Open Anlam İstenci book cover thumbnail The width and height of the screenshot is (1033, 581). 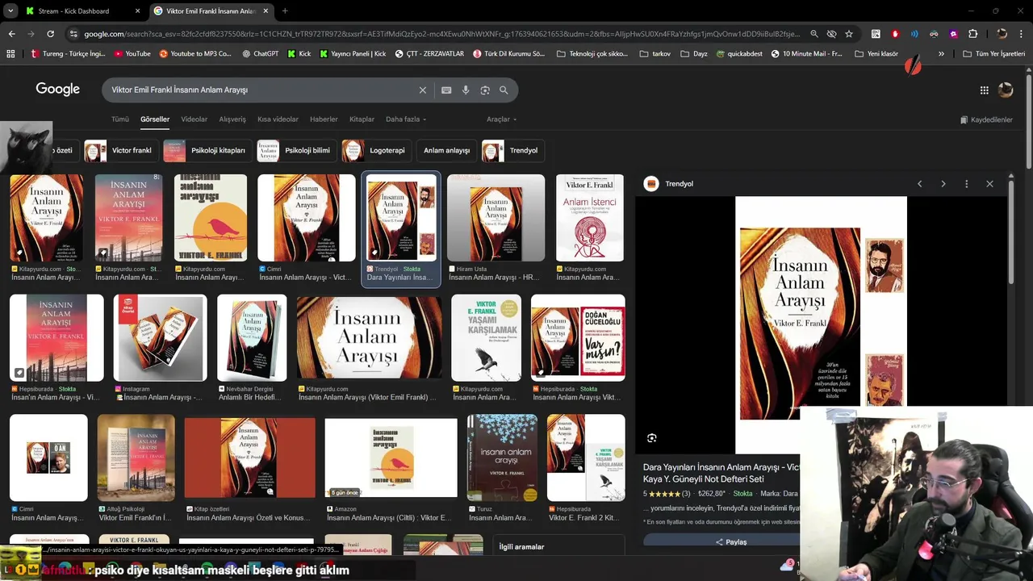pos(590,218)
